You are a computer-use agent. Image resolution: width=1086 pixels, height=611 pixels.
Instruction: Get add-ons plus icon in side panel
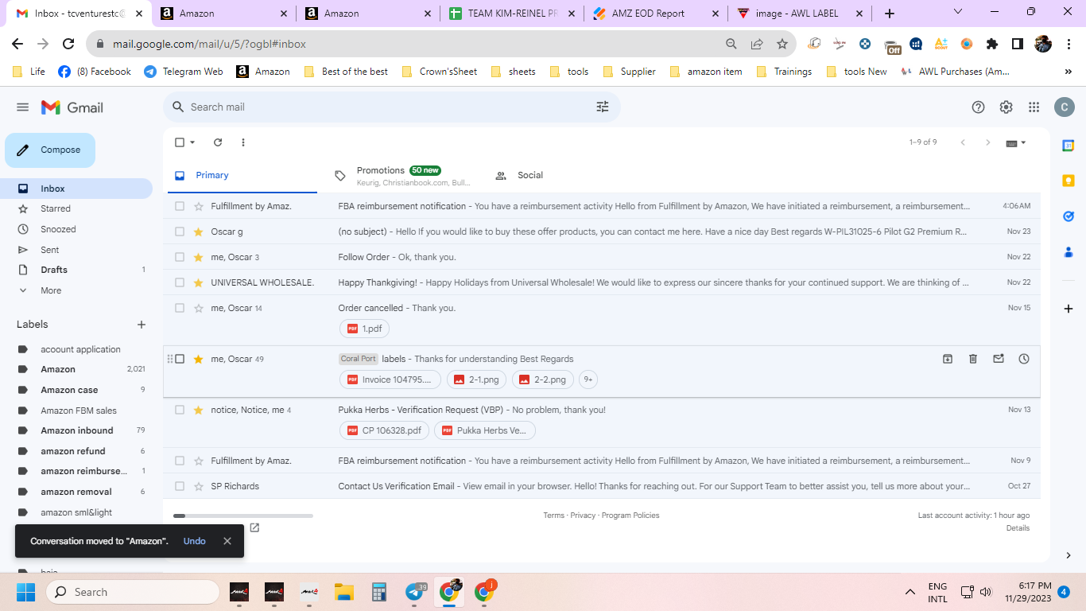(1069, 309)
